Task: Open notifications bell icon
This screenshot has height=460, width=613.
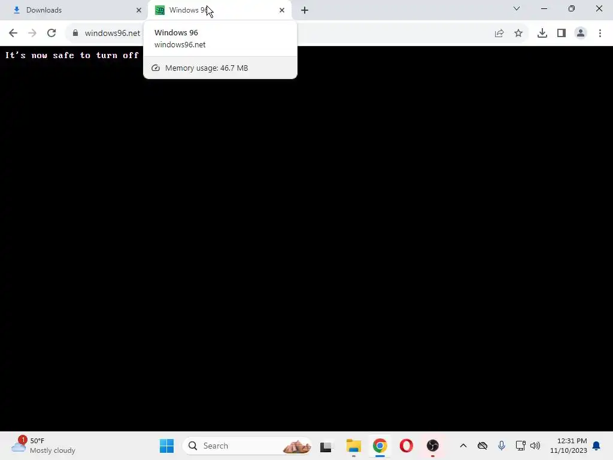Action: click(596, 446)
